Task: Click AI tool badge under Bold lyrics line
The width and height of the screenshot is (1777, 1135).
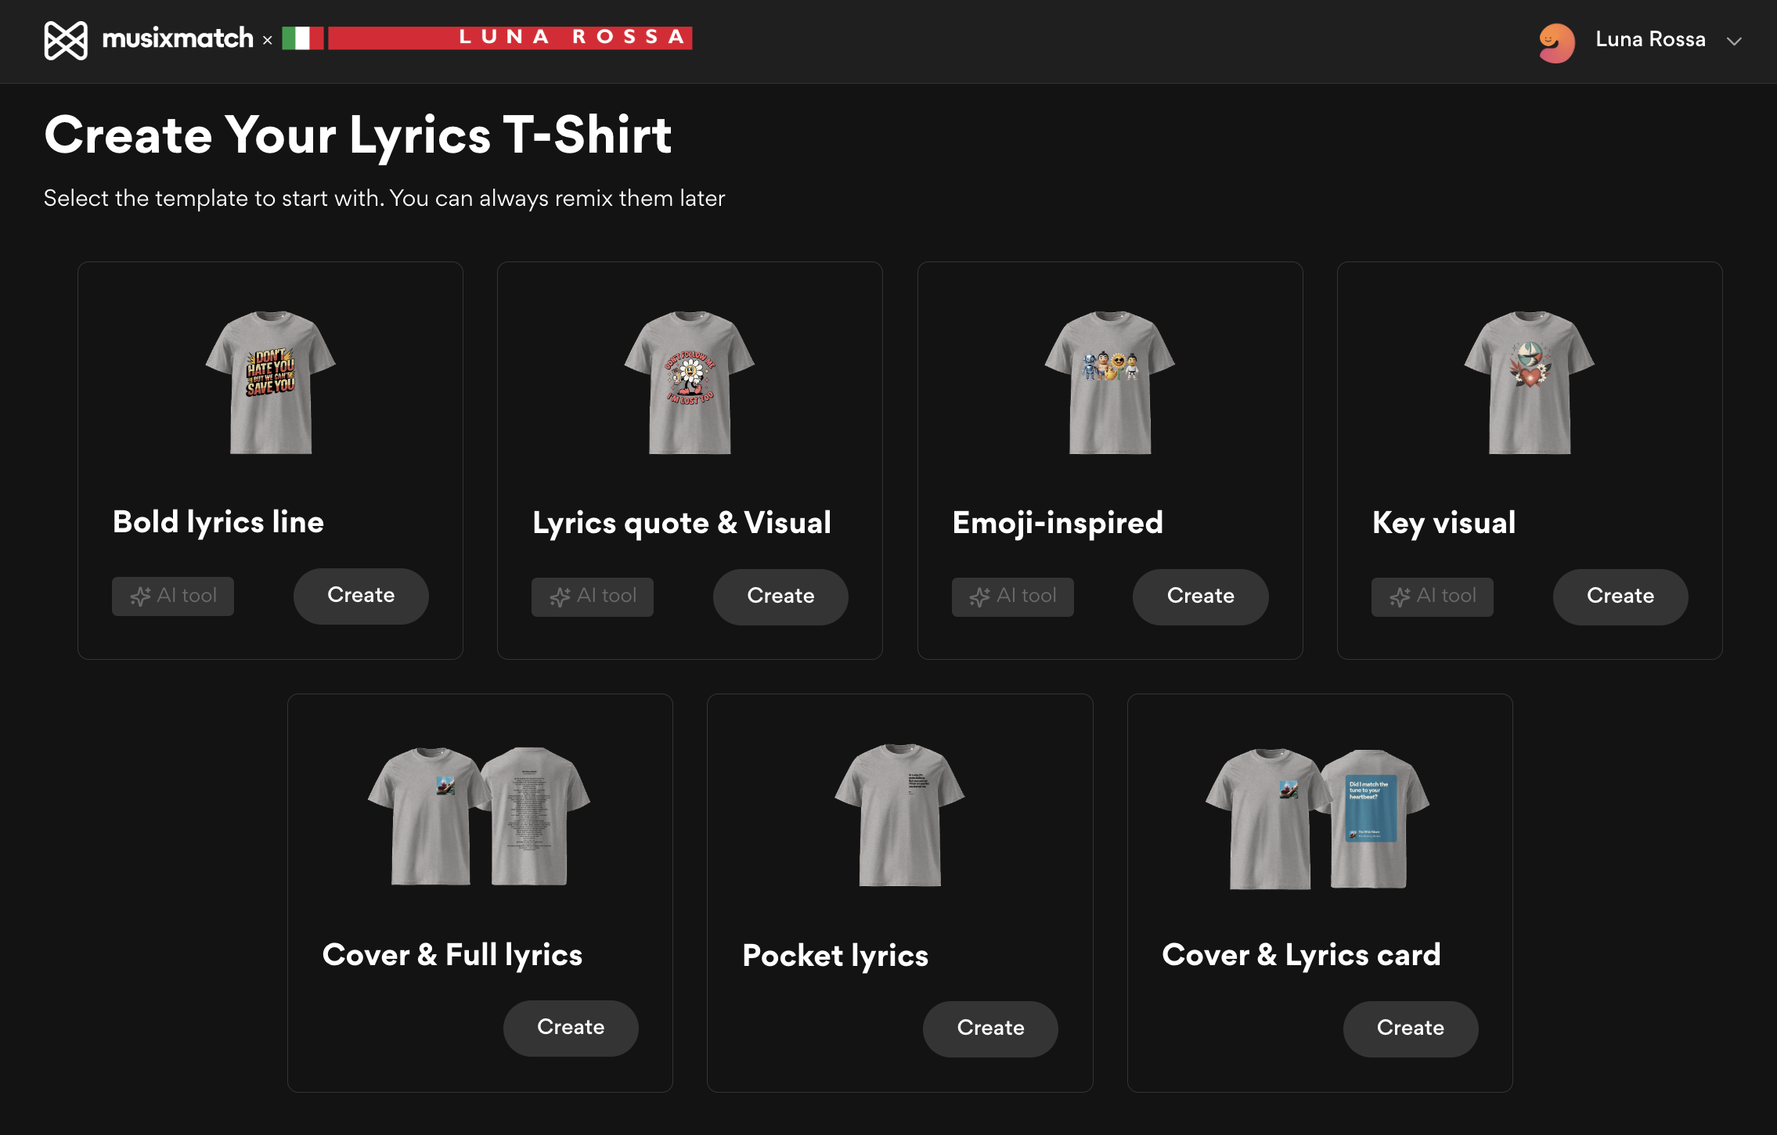Action: 173,596
